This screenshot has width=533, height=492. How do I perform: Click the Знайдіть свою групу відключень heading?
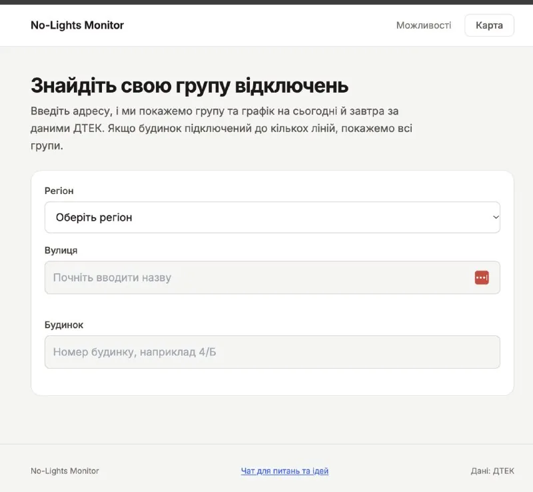pyautogui.click(x=189, y=85)
